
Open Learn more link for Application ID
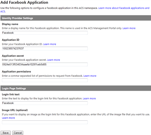tap(50, 44)
